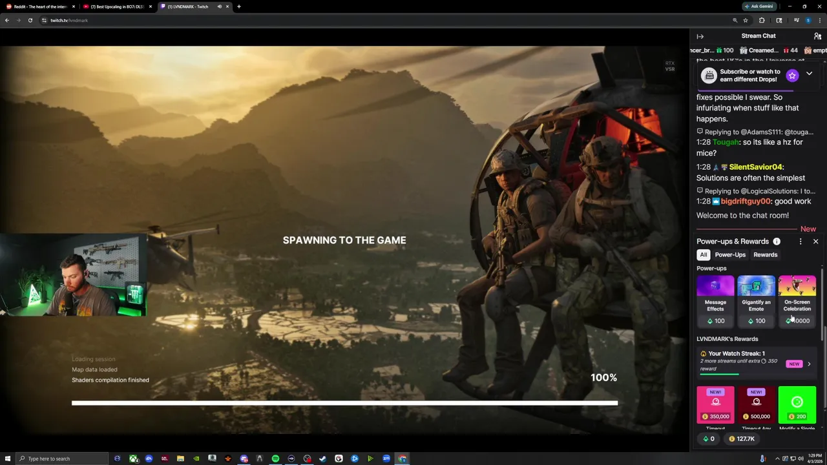
Task: Open a new browser tab
Action: point(239,6)
